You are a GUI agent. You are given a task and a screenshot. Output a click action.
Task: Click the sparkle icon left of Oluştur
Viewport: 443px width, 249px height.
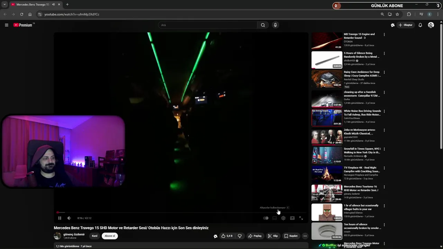[392, 25]
